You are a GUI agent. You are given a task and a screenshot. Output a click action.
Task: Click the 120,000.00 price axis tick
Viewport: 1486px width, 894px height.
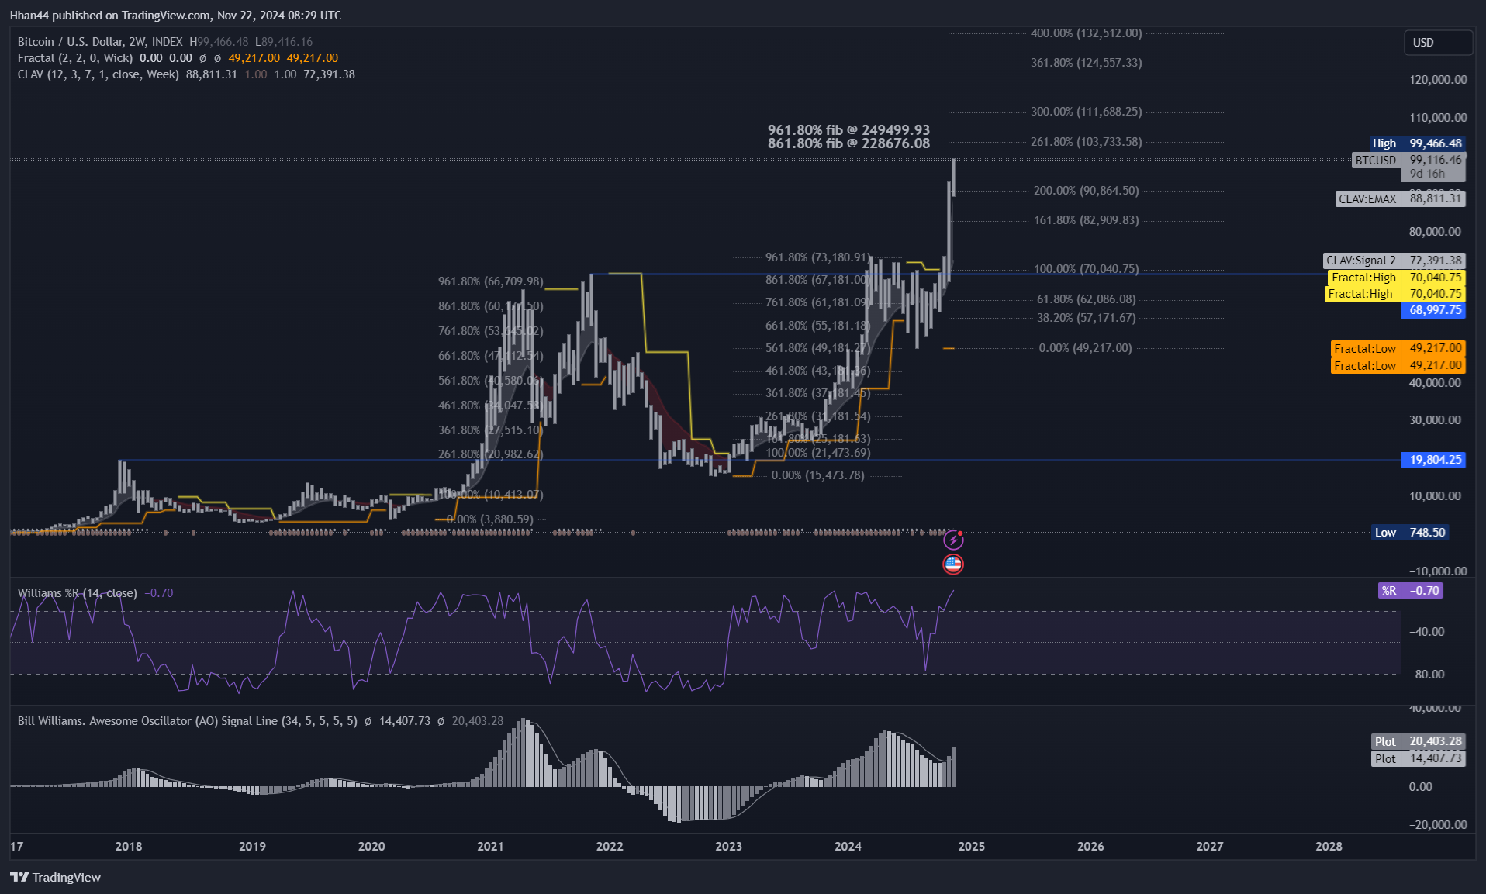coord(1438,80)
